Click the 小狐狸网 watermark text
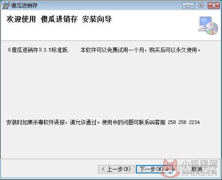The width and height of the screenshot is (222, 180). (200, 164)
